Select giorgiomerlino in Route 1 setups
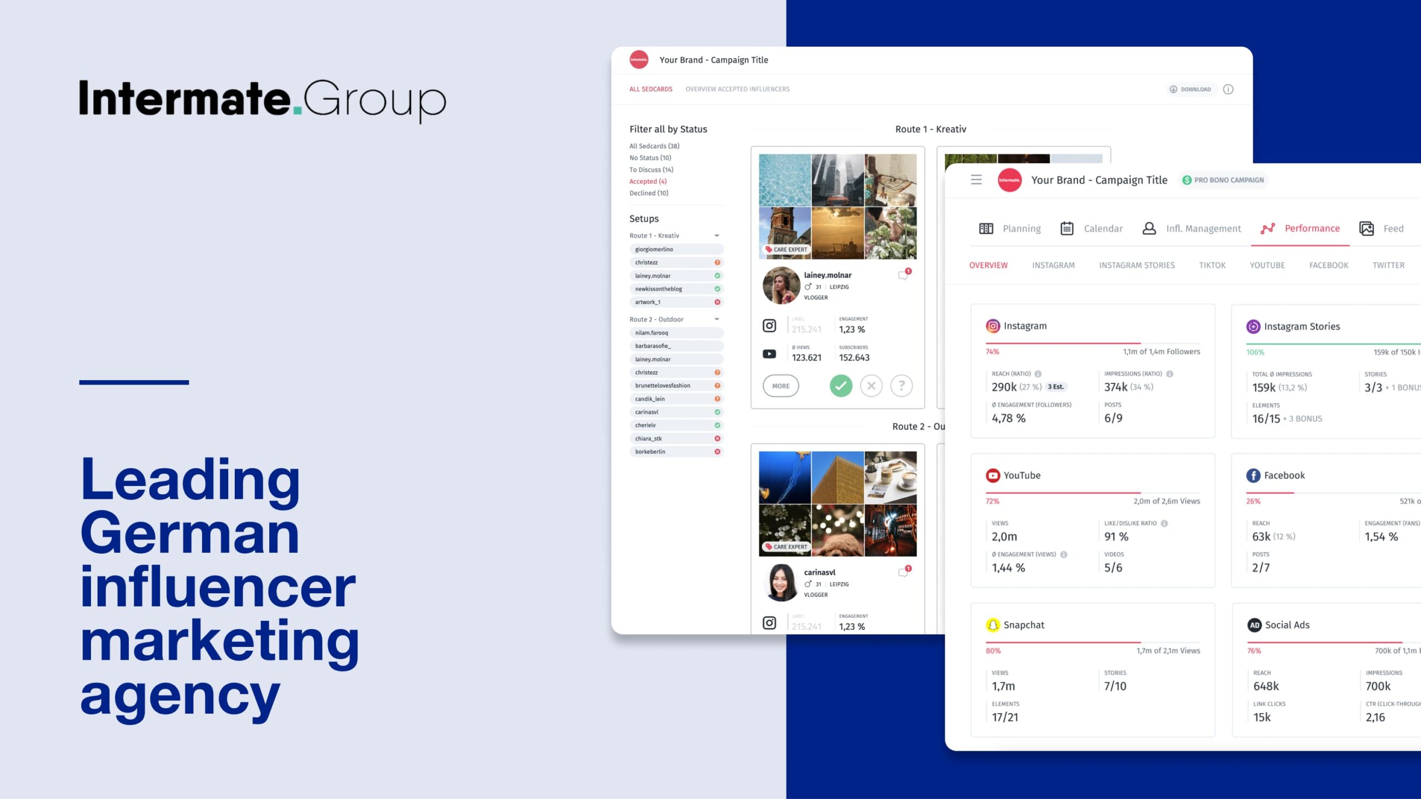The image size is (1421, 799). point(676,250)
